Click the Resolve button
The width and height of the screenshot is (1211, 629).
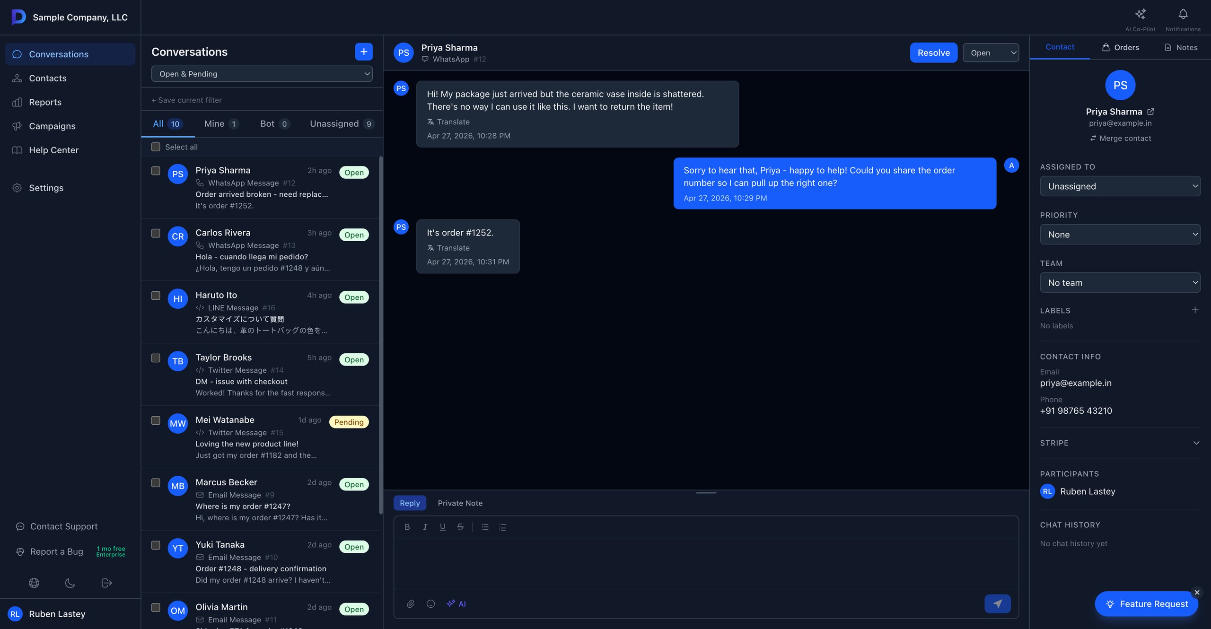click(933, 52)
